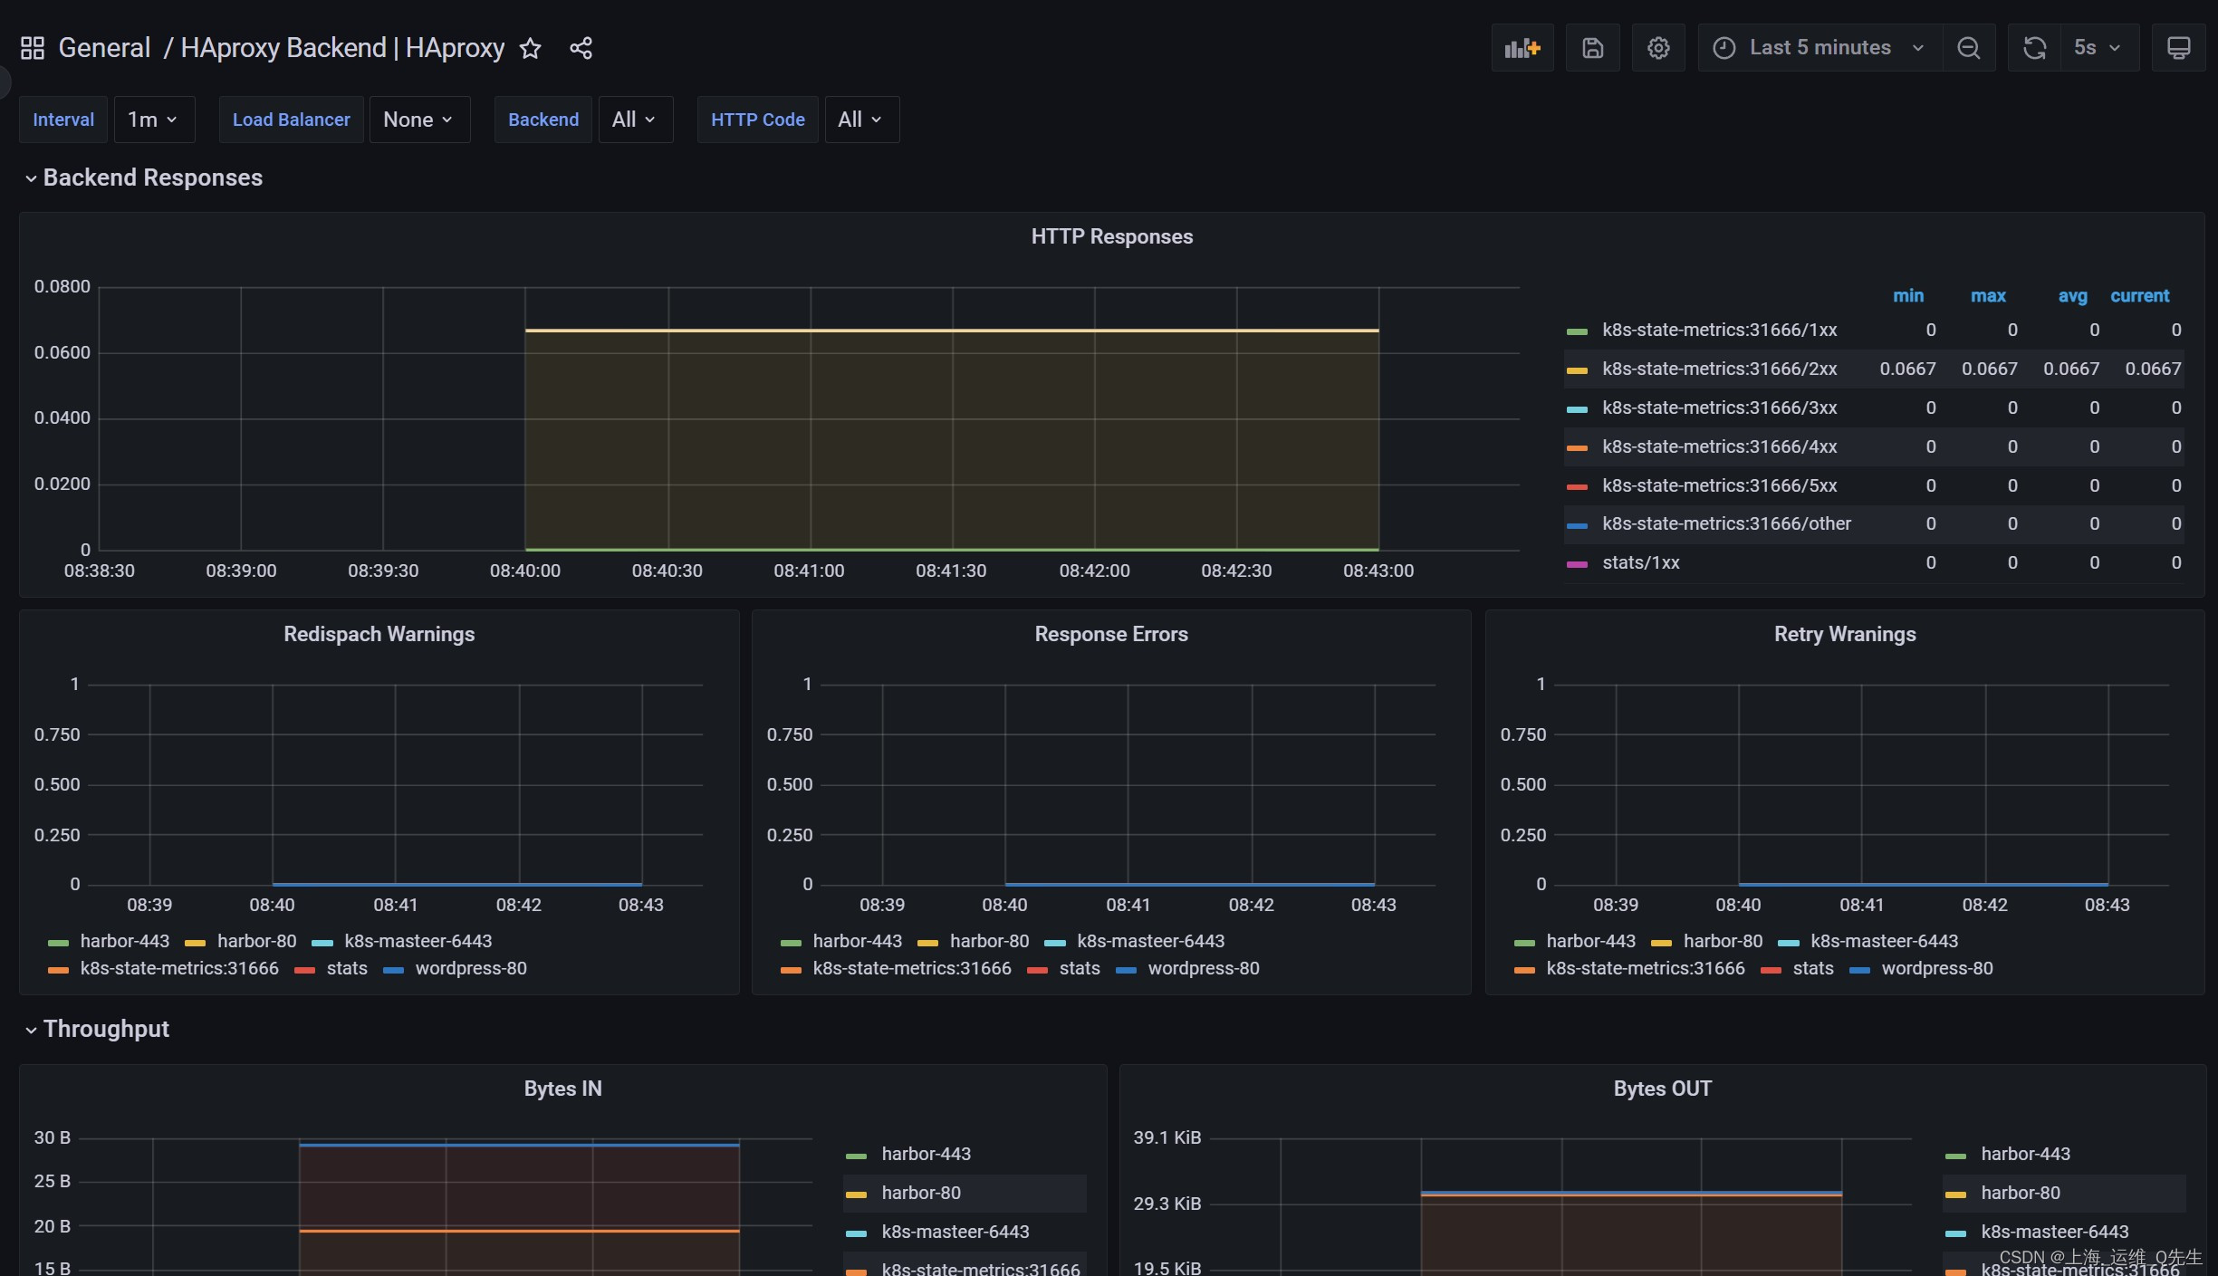Screen dimensions: 2218x1276
Task: Toggle wordpress-80 series in Response Errors legend
Action: (x=1203, y=968)
